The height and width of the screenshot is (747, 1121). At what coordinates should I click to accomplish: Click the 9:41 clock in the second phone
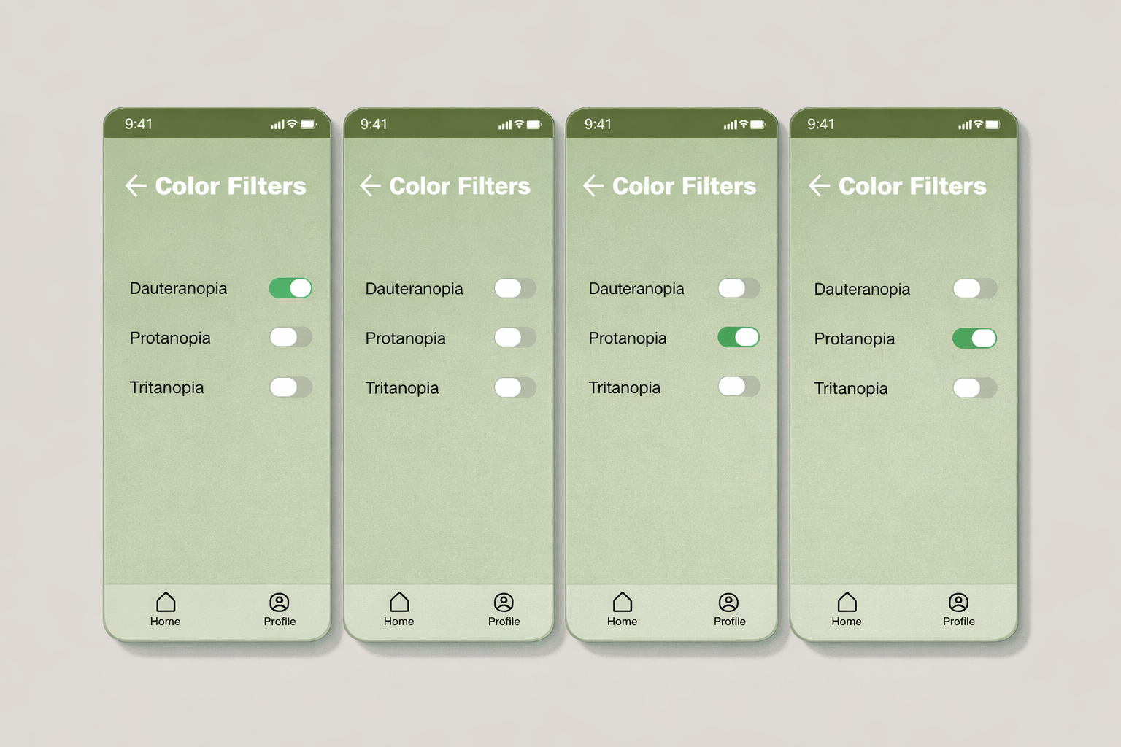pos(374,124)
